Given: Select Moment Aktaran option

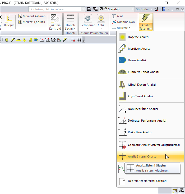Looking at the screenshot, I should [x=32, y=16].
